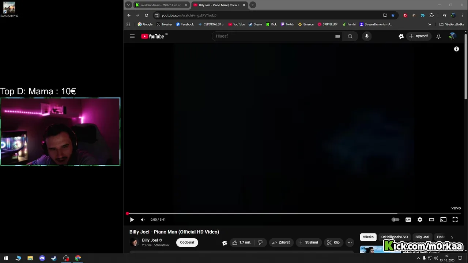
Task: Open the Google bookmark
Action: tap(145, 24)
